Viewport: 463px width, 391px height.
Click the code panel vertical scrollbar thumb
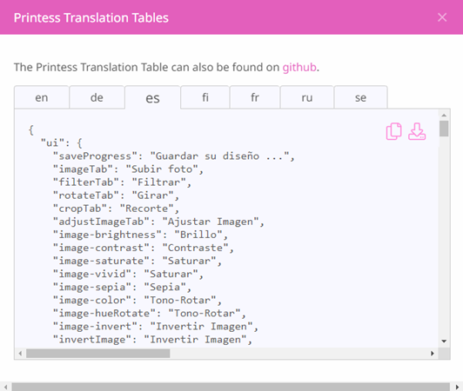444,129
